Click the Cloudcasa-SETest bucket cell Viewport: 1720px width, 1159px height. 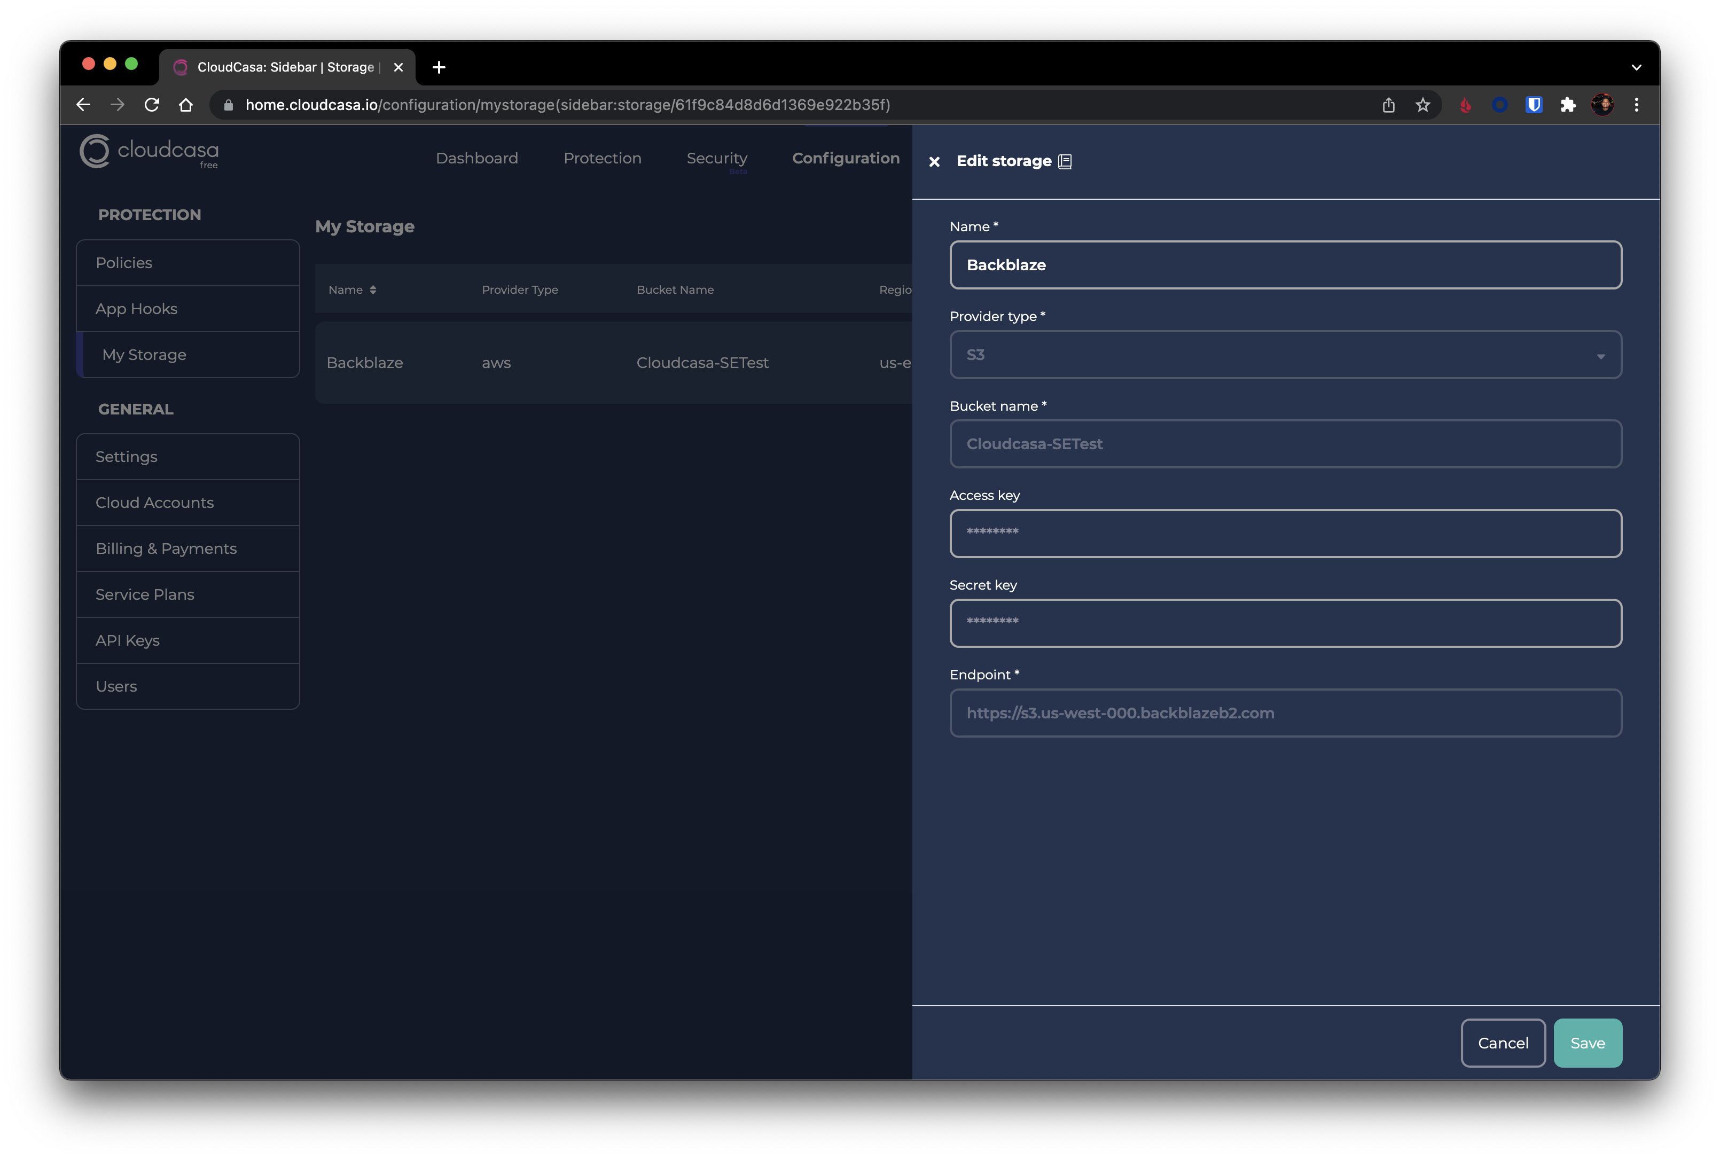point(702,363)
